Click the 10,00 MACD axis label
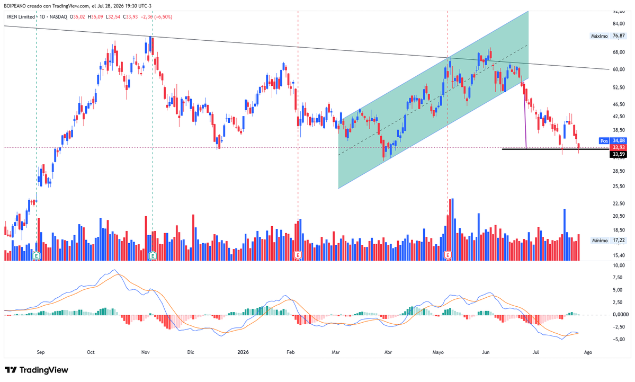Viewport: 635px width, 382px height. click(619, 266)
